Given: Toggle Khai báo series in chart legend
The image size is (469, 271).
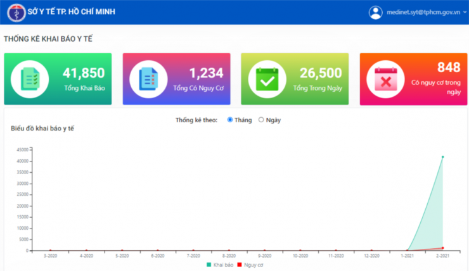Looking at the screenshot, I should tap(218, 264).
